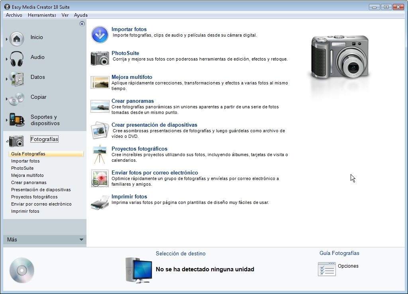Click the Audio label in sidebar
408x294 pixels.
[x=37, y=57]
